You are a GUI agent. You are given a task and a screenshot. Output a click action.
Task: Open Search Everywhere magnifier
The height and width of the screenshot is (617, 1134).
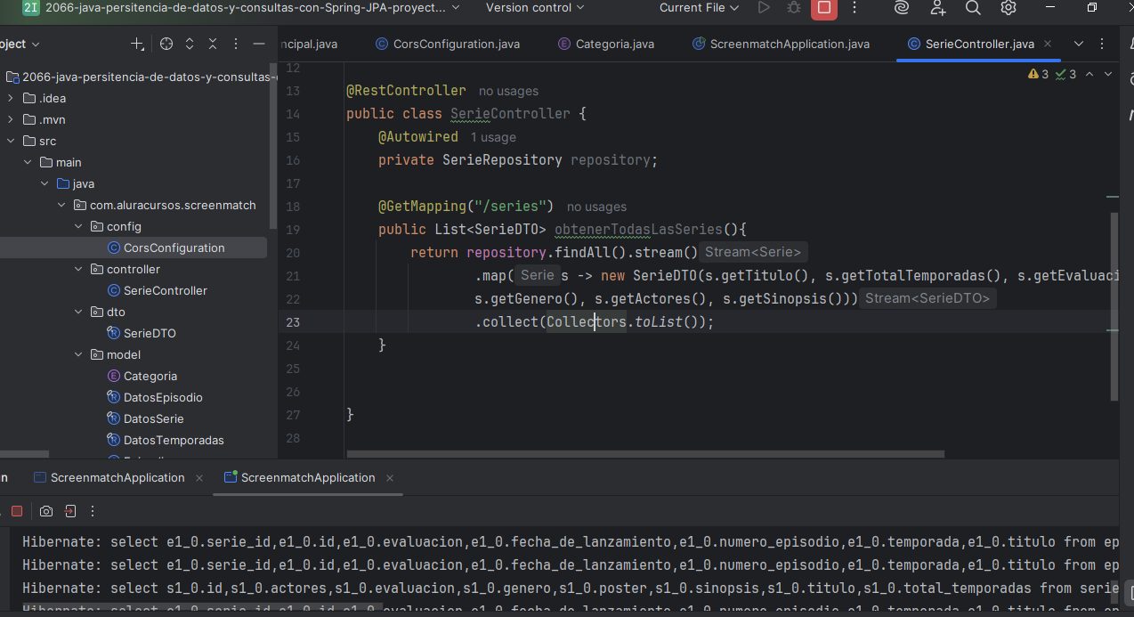pyautogui.click(x=973, y=8)
